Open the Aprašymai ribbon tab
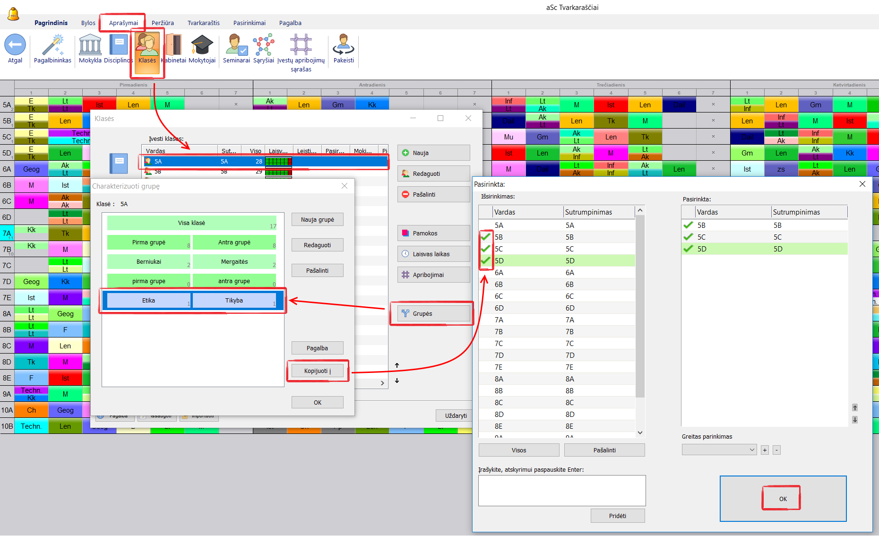Image resolution: width=879 pixels, height=545 pixels. (x=123, y=23)
